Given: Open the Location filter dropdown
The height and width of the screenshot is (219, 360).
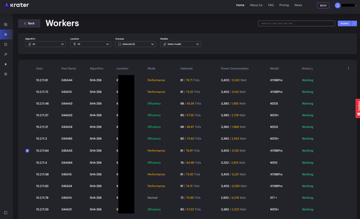Looking at the screenshot, I should [x=91, y=44].
